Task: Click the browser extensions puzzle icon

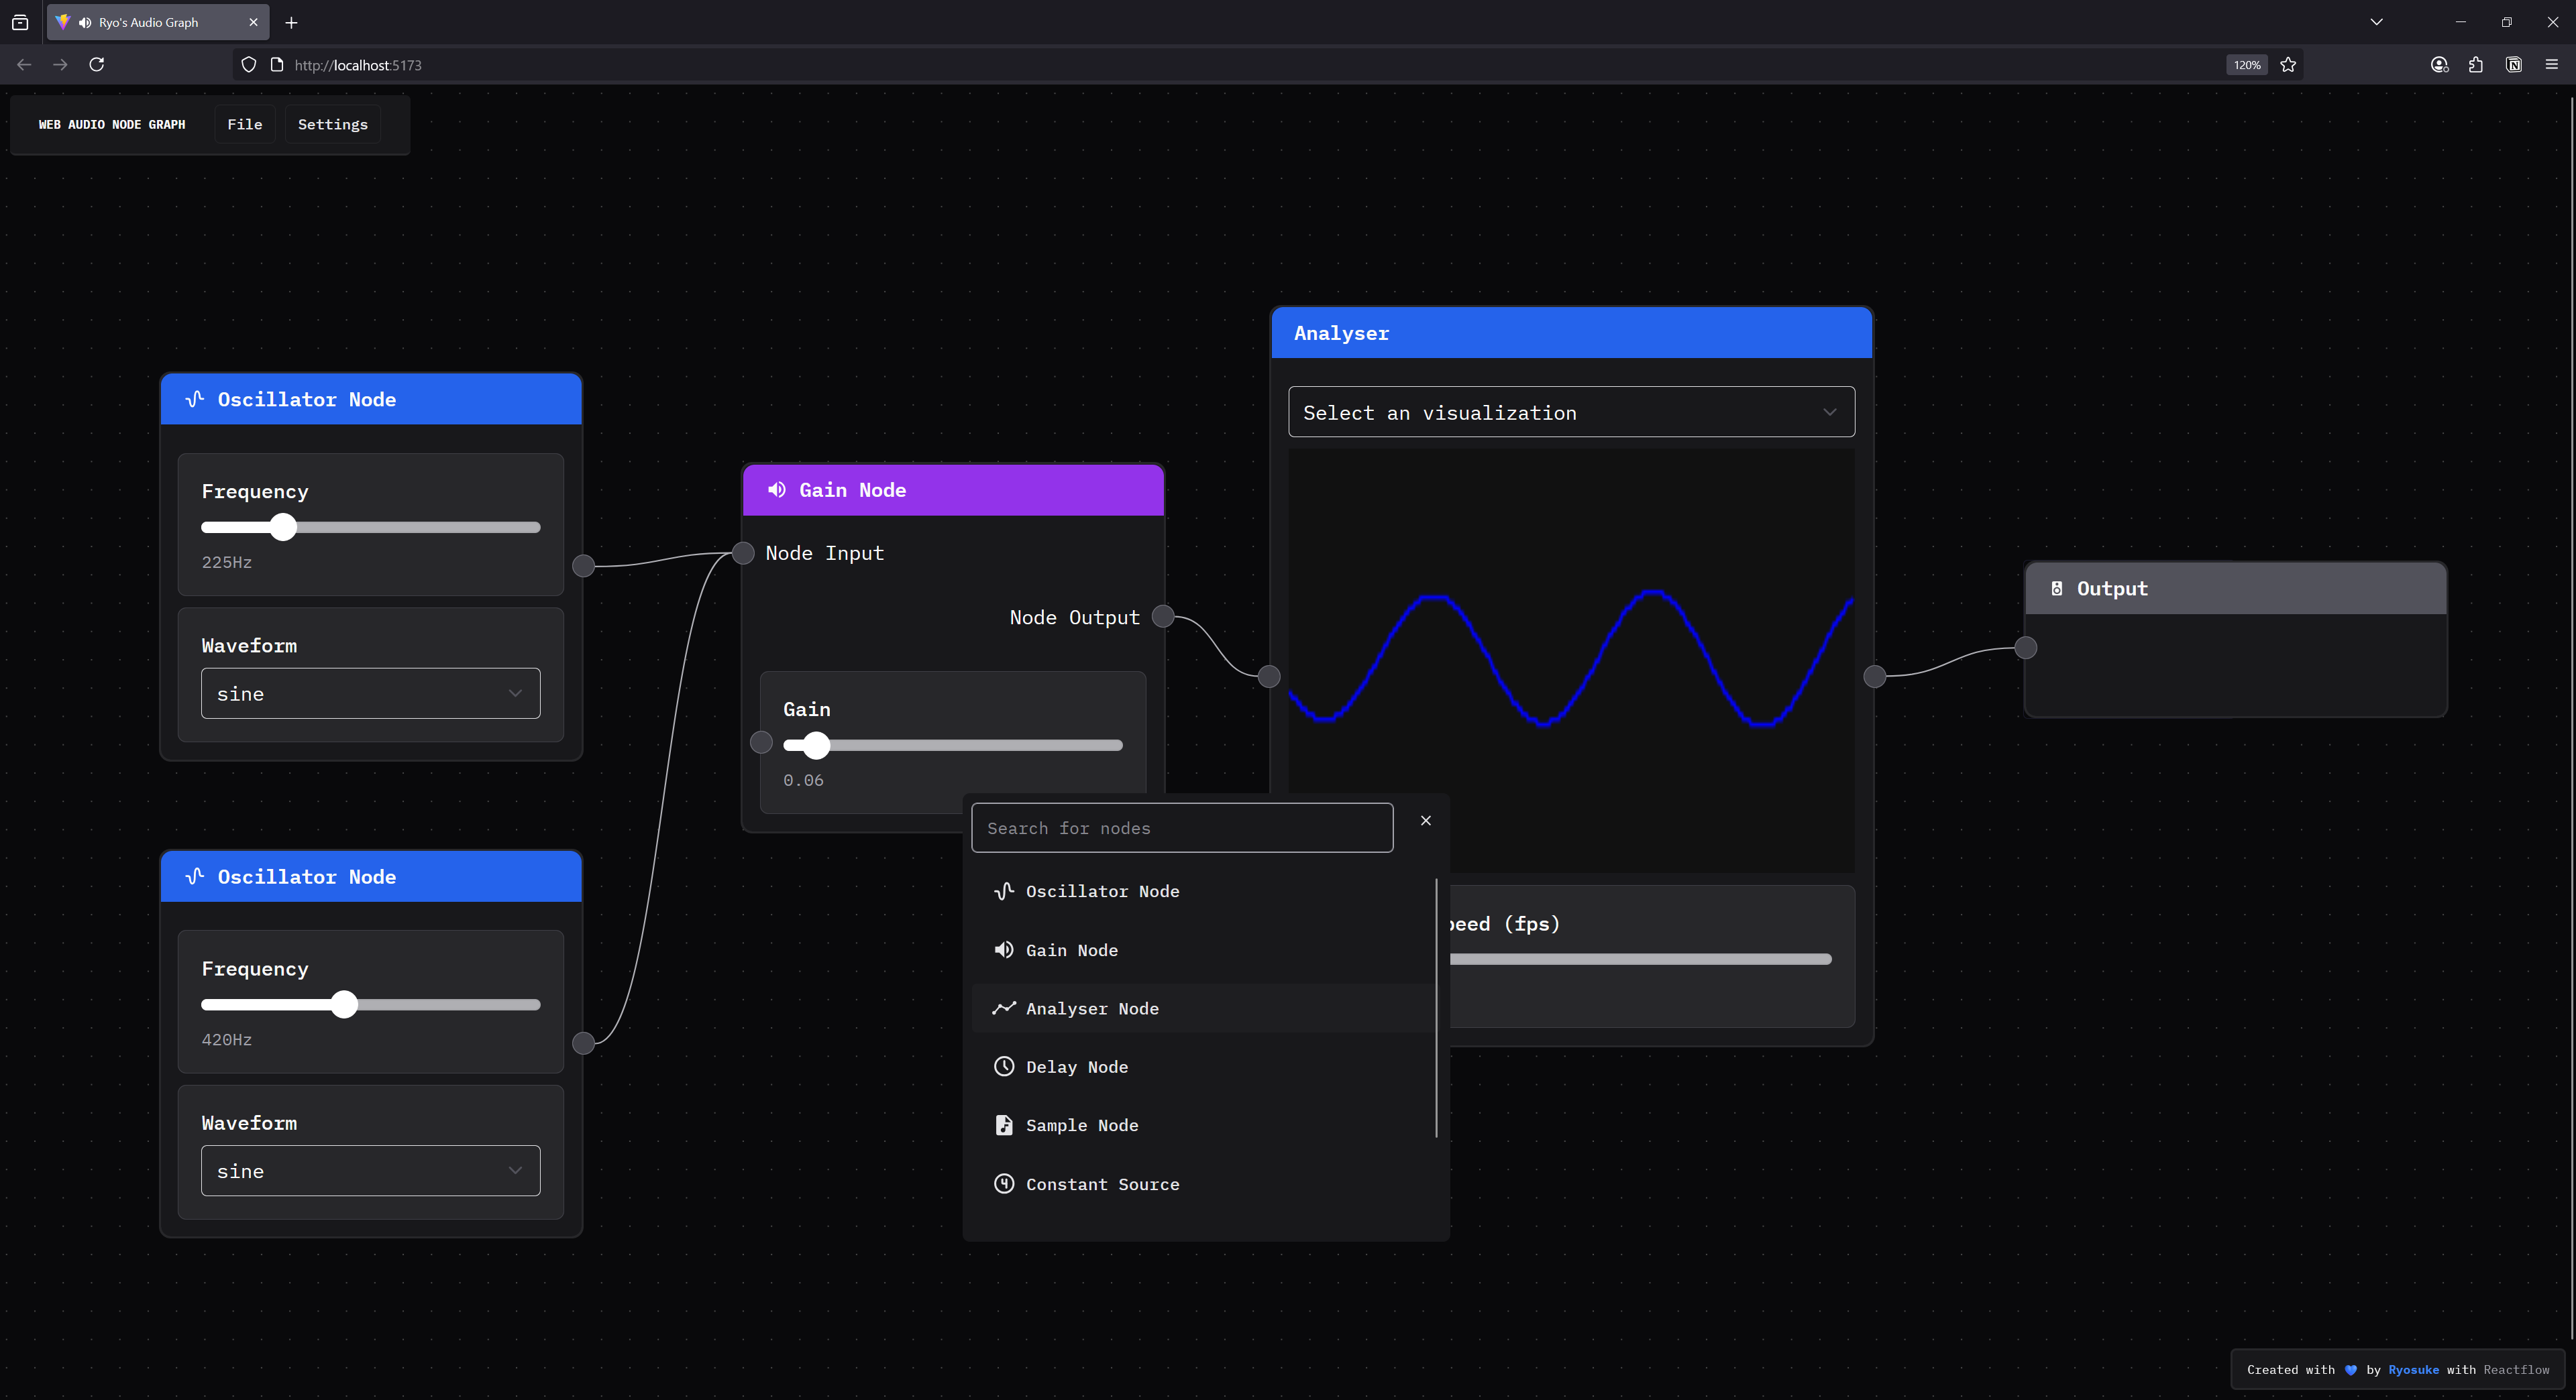Action: click(x=2476, y=65)
